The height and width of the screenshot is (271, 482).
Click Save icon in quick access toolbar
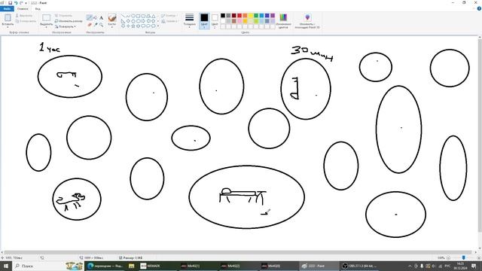10,3
